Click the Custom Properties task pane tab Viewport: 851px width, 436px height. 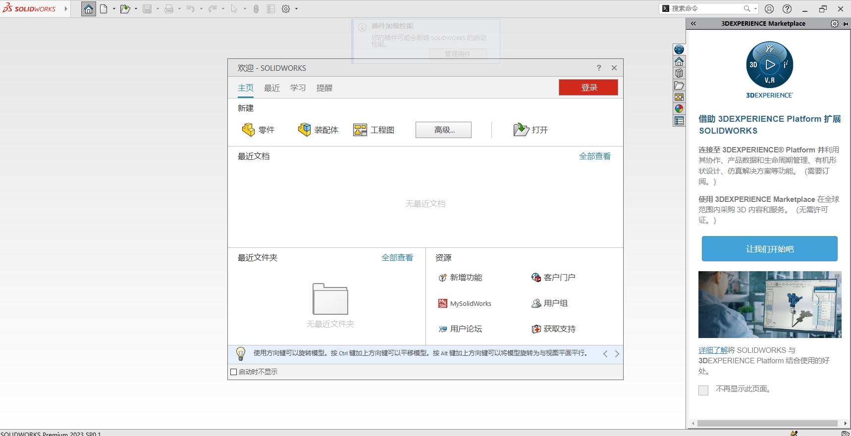(679, 121)
